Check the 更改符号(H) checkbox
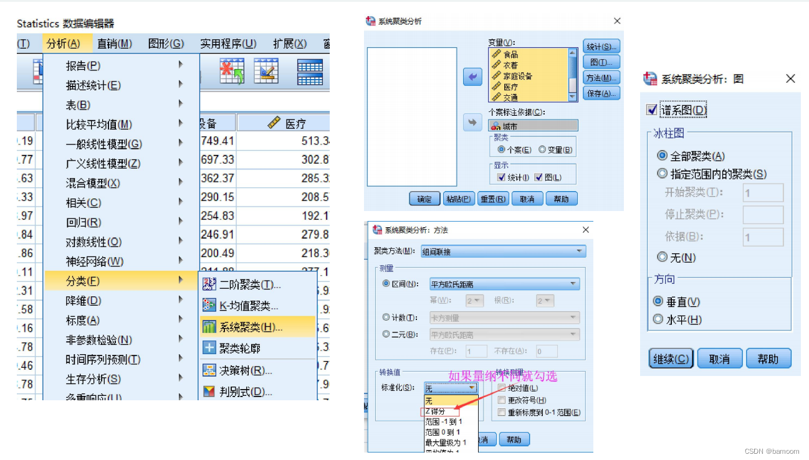 (x=502, y=400)
